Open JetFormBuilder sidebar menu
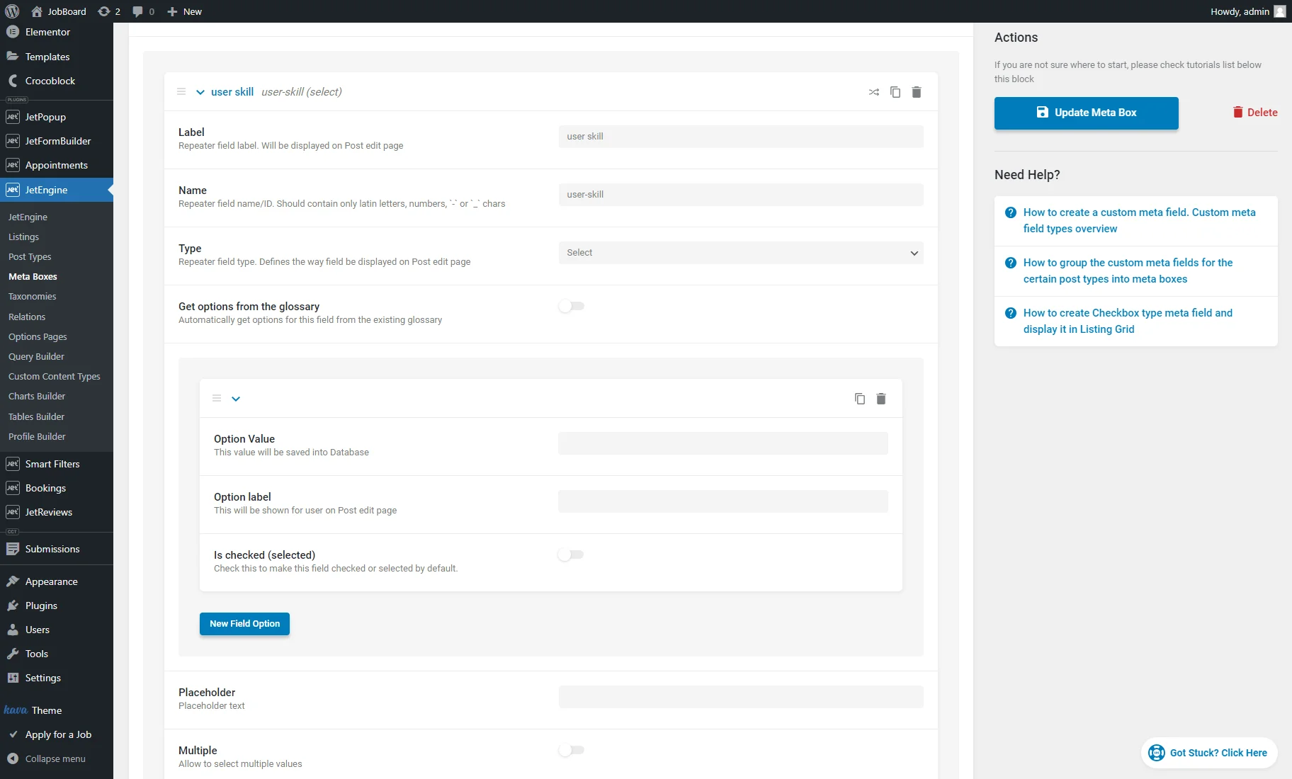The width and height of the screenshot is (1292, 779). (58, 141)
